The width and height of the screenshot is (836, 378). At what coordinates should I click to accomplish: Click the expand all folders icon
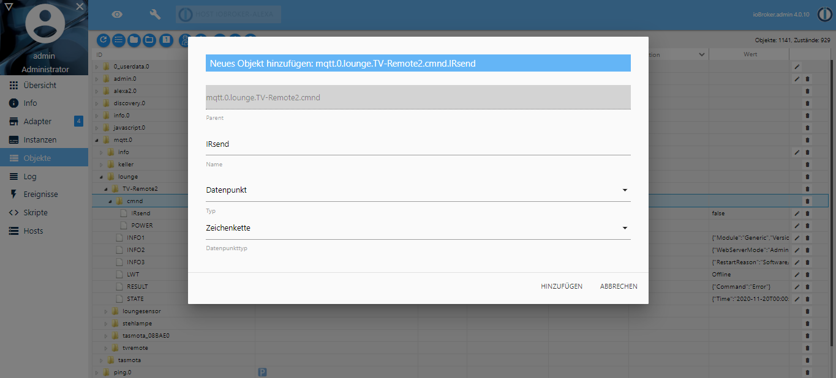click(x=149, y=40)
